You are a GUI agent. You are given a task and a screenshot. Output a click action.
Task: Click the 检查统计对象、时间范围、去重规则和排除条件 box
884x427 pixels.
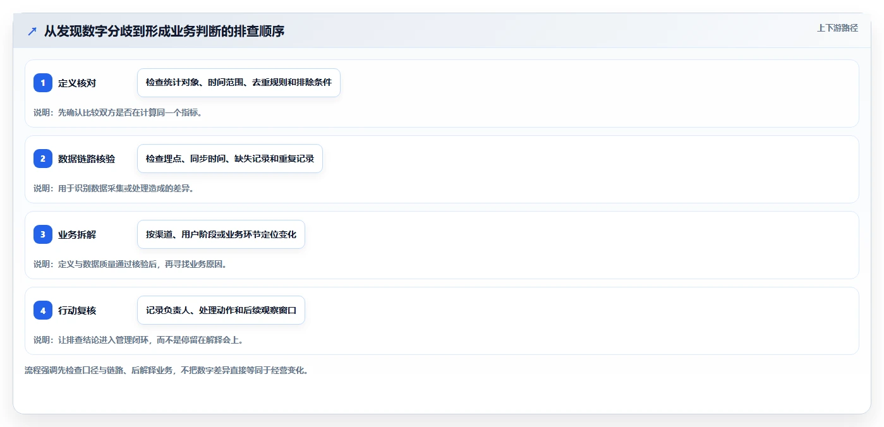(239, 83)
